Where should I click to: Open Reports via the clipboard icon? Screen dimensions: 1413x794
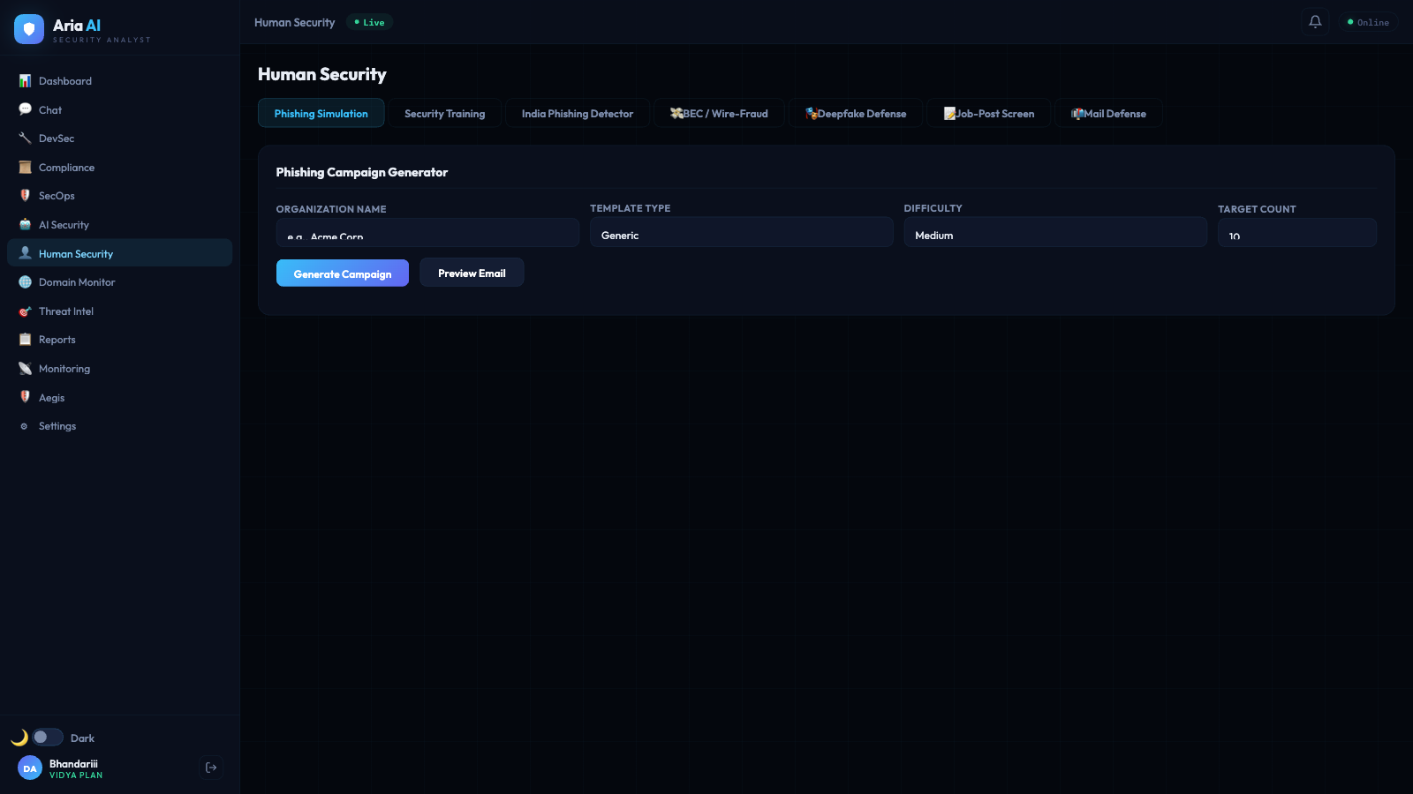pyautogui.click(x=25, y=340)
